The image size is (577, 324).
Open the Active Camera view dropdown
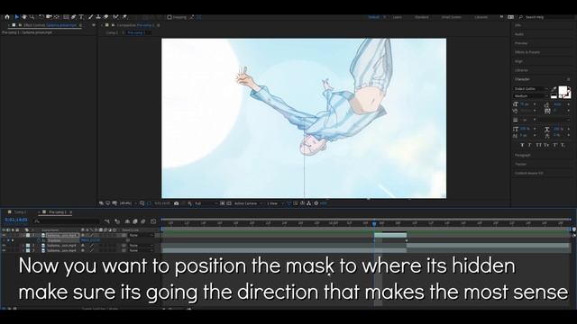[x=248, y=203]
